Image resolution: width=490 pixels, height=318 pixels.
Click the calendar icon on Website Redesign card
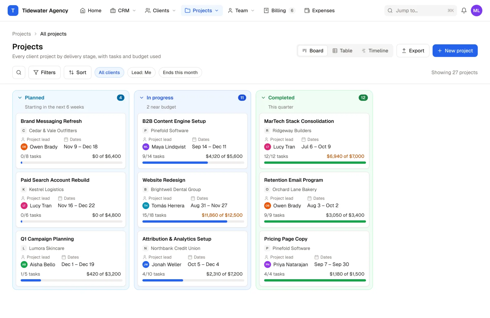pos(193,198)
